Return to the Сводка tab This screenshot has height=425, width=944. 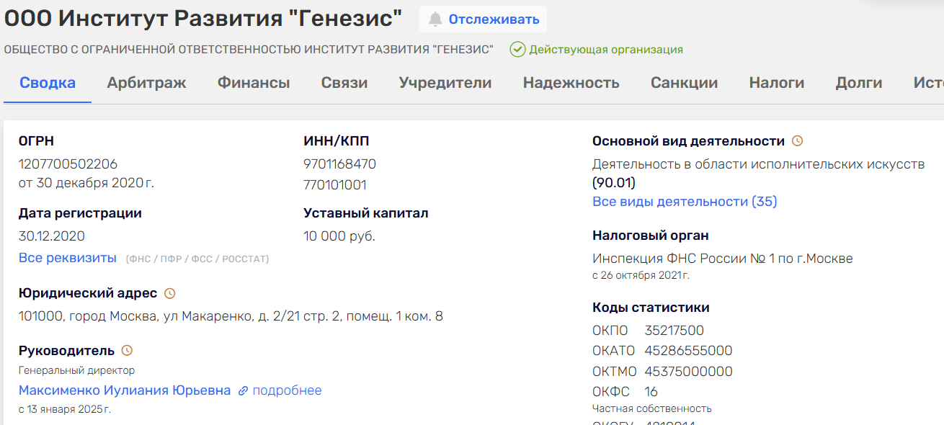(47, 82)
